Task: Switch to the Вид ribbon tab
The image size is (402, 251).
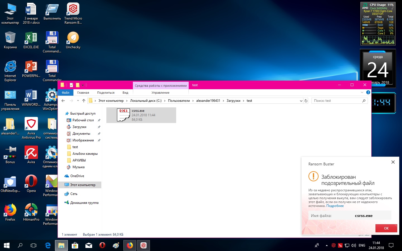Action: pyautogui.click(x=125, y=93)
